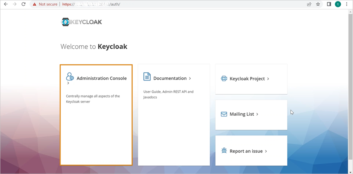Click the Documentation page icon
Screen dimensions: 353x174
(x=147, y=77)
